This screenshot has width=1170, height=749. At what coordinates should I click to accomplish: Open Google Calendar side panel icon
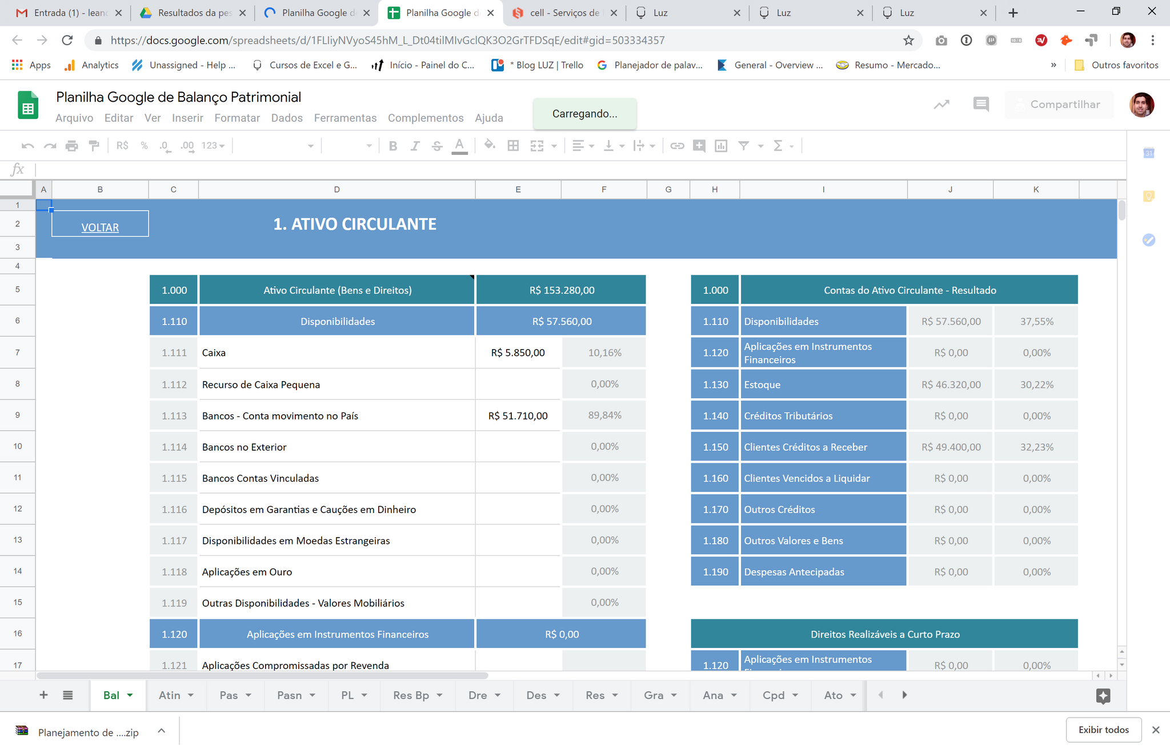pyautogui.click(x=1149, y=153)
